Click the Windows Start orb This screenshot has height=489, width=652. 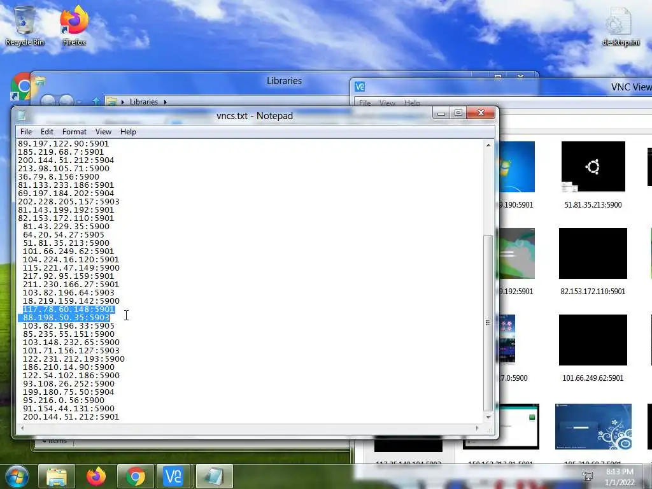coord(17,476)
